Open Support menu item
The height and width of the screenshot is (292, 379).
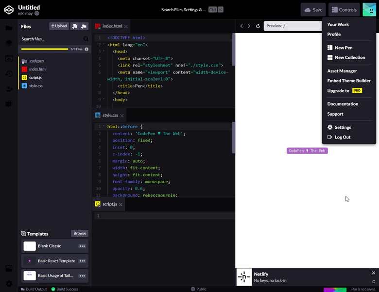335,114
